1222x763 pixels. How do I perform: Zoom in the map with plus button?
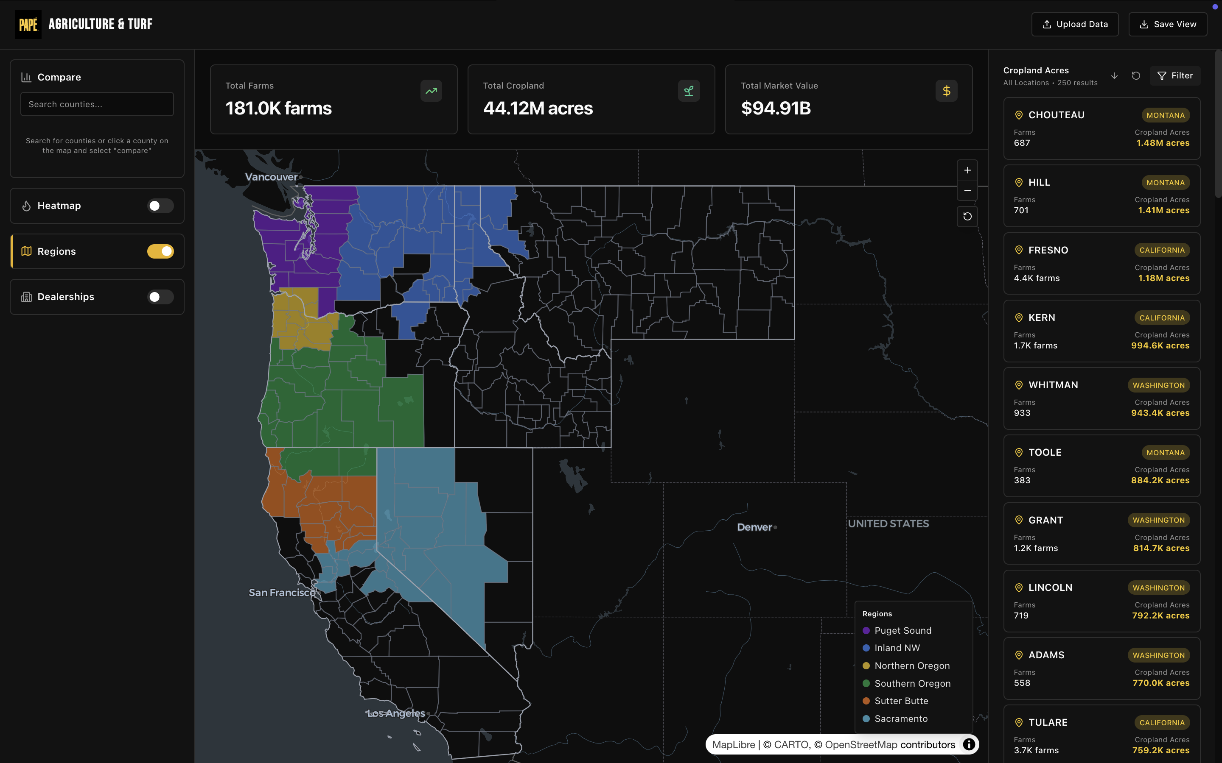[967, 170]
